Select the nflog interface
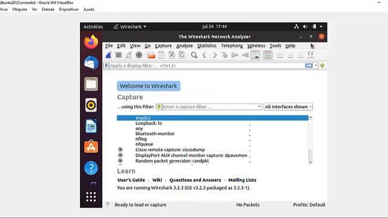This screenshot has width=388, height=218. click(x=213, y=139)
